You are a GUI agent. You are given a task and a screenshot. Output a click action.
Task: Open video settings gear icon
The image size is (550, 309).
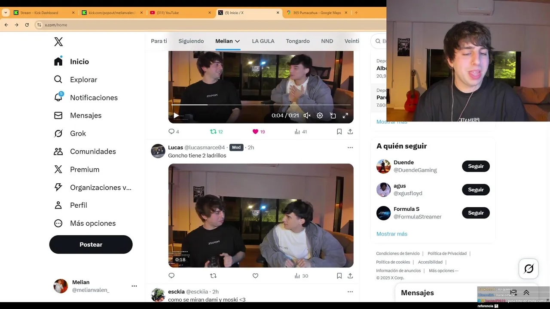tap(320, 115)
